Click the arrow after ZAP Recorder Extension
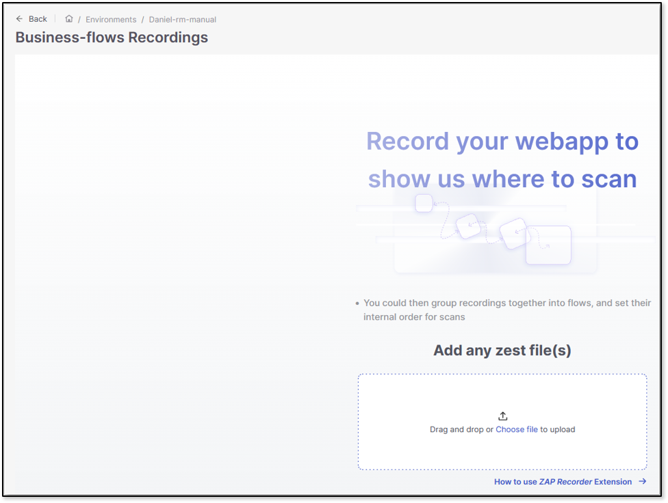 click(x=643, y=481)
